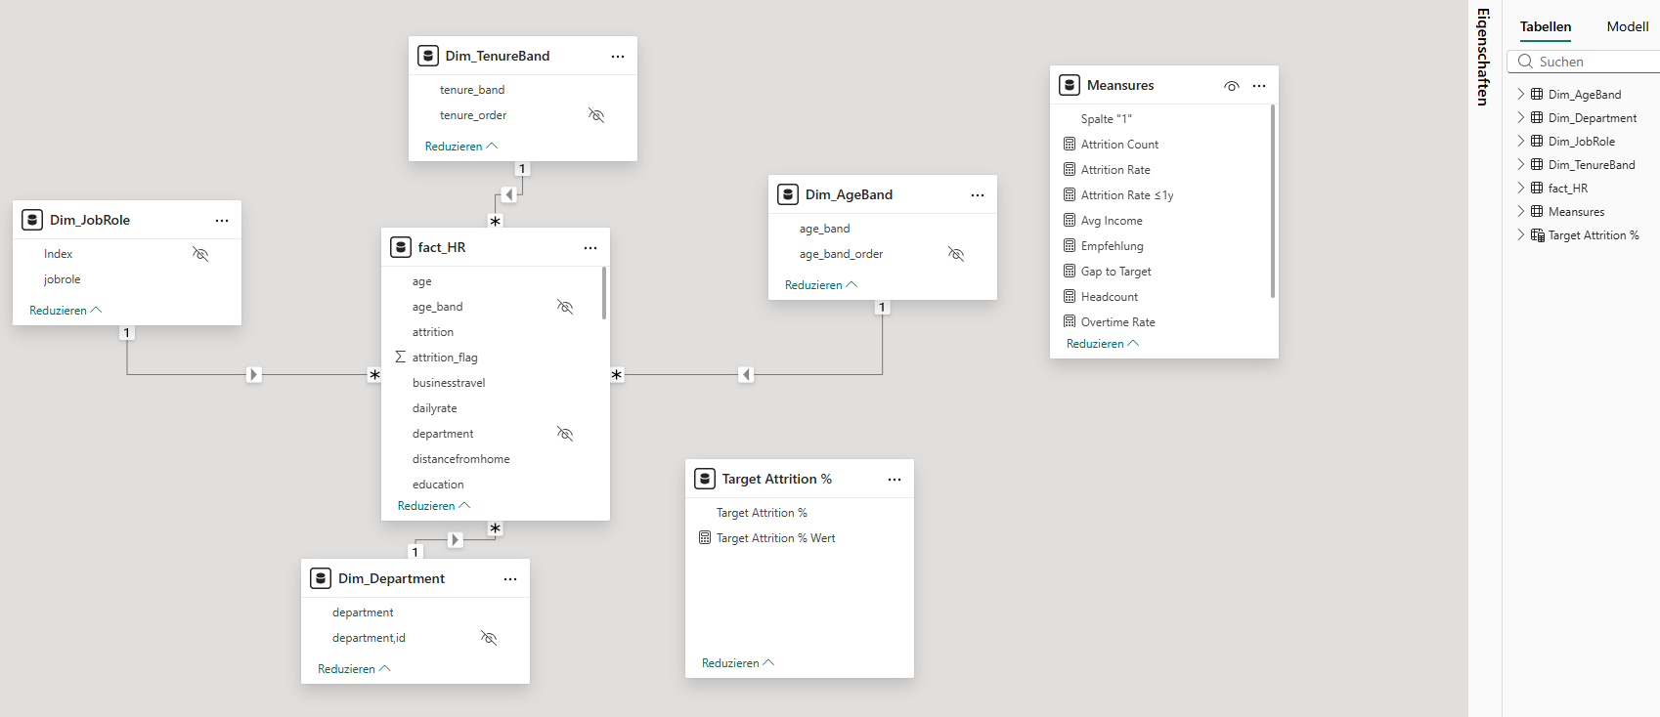This screenshot has width=1660, height=717.
Task: Open Meansures table more options
Action: (1259, 86)
